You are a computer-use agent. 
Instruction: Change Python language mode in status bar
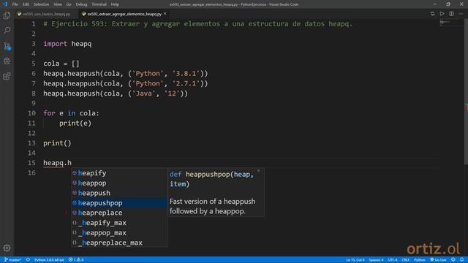419,260
